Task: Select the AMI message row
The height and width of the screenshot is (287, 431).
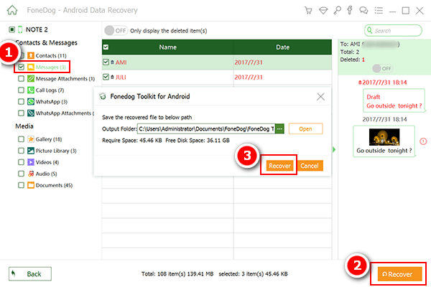Action: (x=217, y=62)
